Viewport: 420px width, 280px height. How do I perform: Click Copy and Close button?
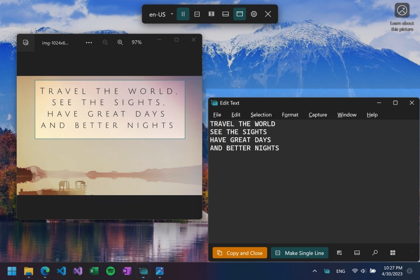tap(240, 253)
